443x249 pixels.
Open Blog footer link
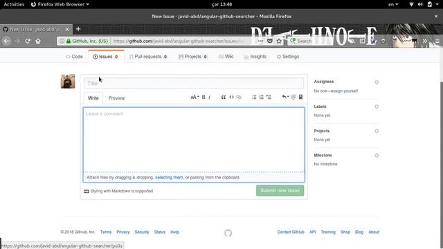pos(359,232)
